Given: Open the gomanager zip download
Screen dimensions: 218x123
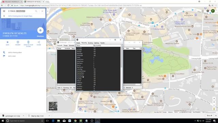Looking at the screenshot, I should (11, 116).
